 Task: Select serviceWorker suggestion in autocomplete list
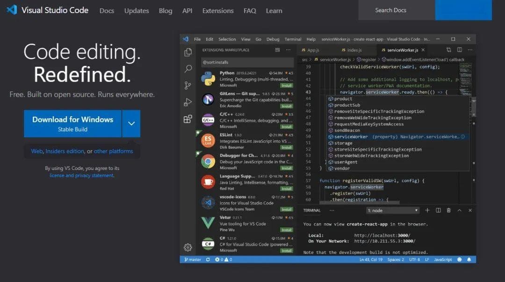(398, 137)
